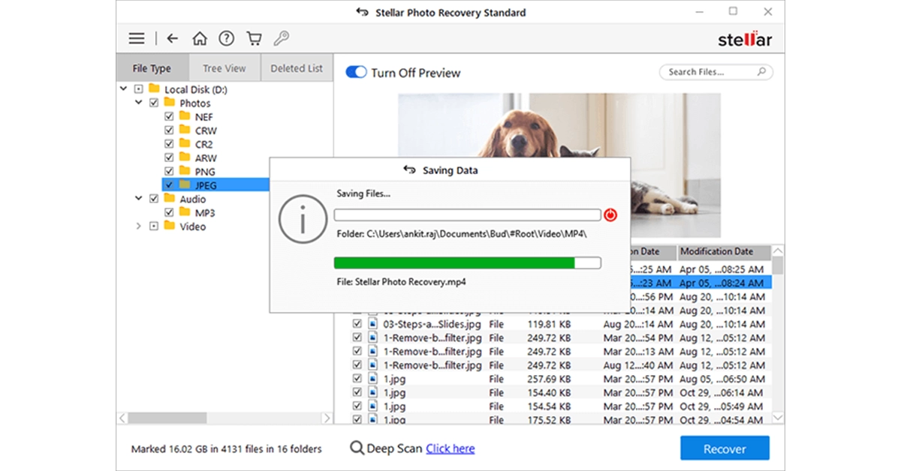Uncheck the JPEG checkbox

pos(169,184)
